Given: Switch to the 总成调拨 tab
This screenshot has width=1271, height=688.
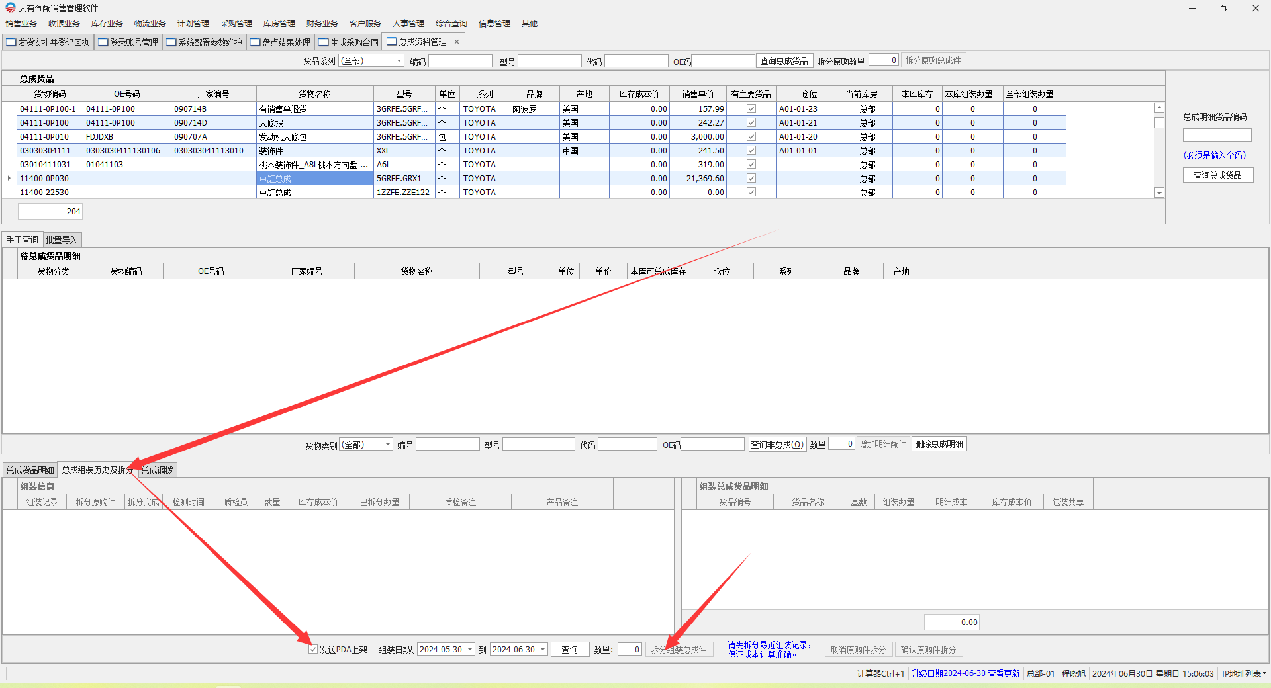Looking at the screenshot, I should click(x=158, y=470).
